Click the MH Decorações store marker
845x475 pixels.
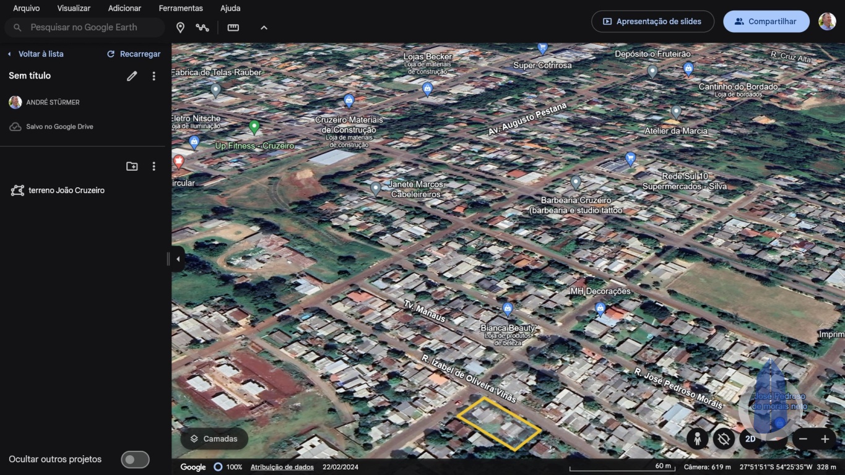click(x=600, y=309)
